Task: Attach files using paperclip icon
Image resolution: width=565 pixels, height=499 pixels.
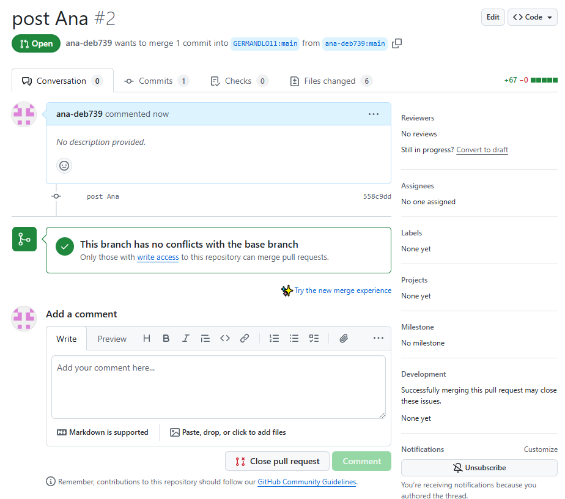Action: [344, 338]
